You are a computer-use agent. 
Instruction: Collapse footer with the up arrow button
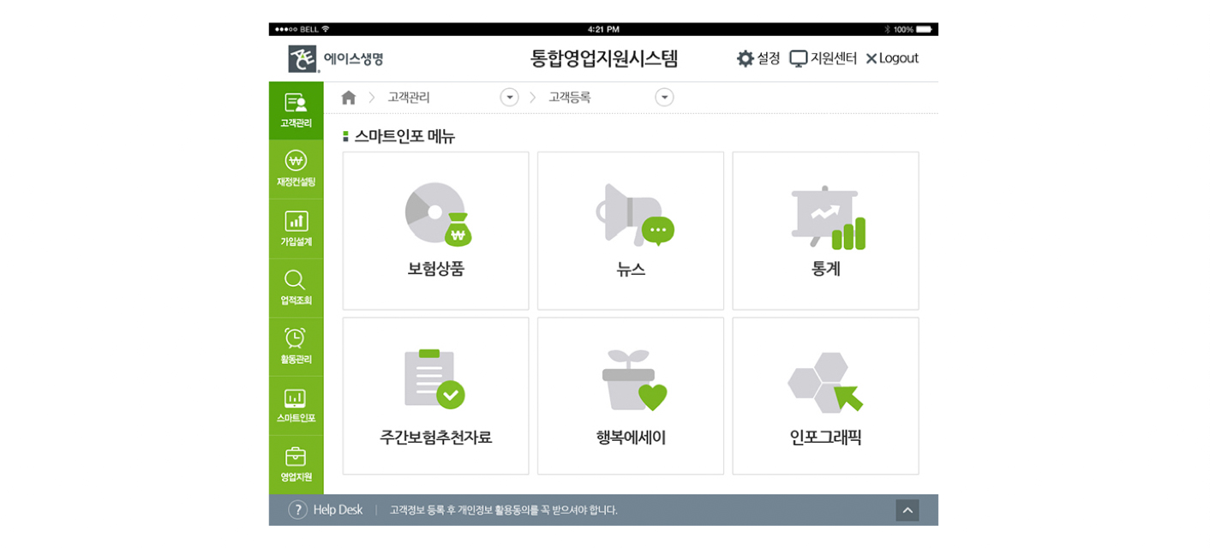click(x=907, y=510)
